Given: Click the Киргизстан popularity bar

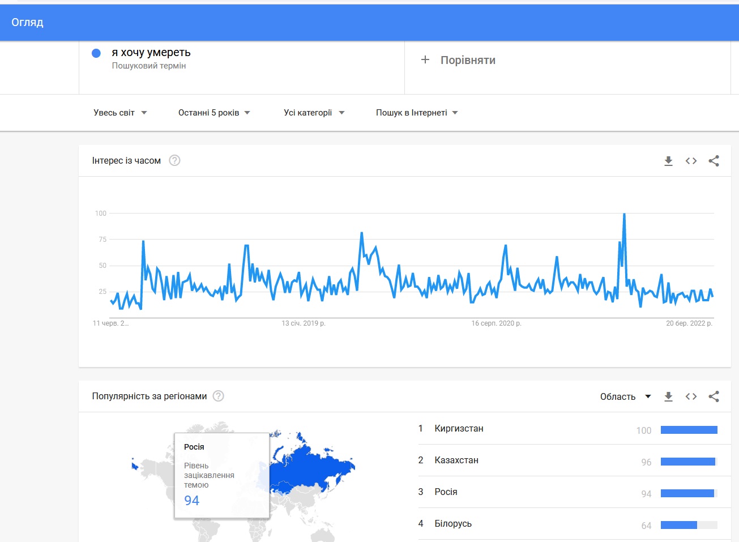Looking at the screenshot, I should (x=689, y=430).
